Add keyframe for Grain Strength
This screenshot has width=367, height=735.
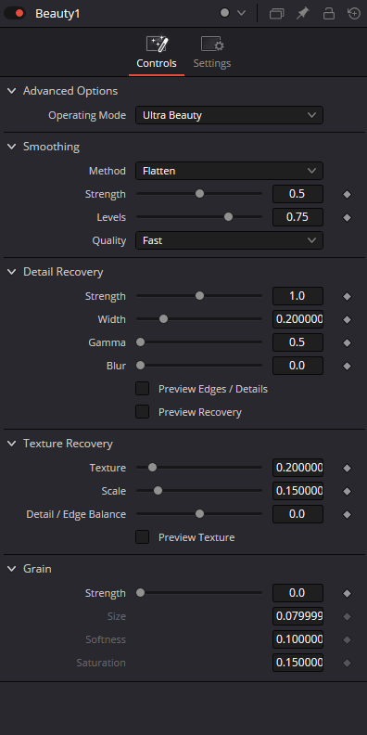(x=347, y=593)
